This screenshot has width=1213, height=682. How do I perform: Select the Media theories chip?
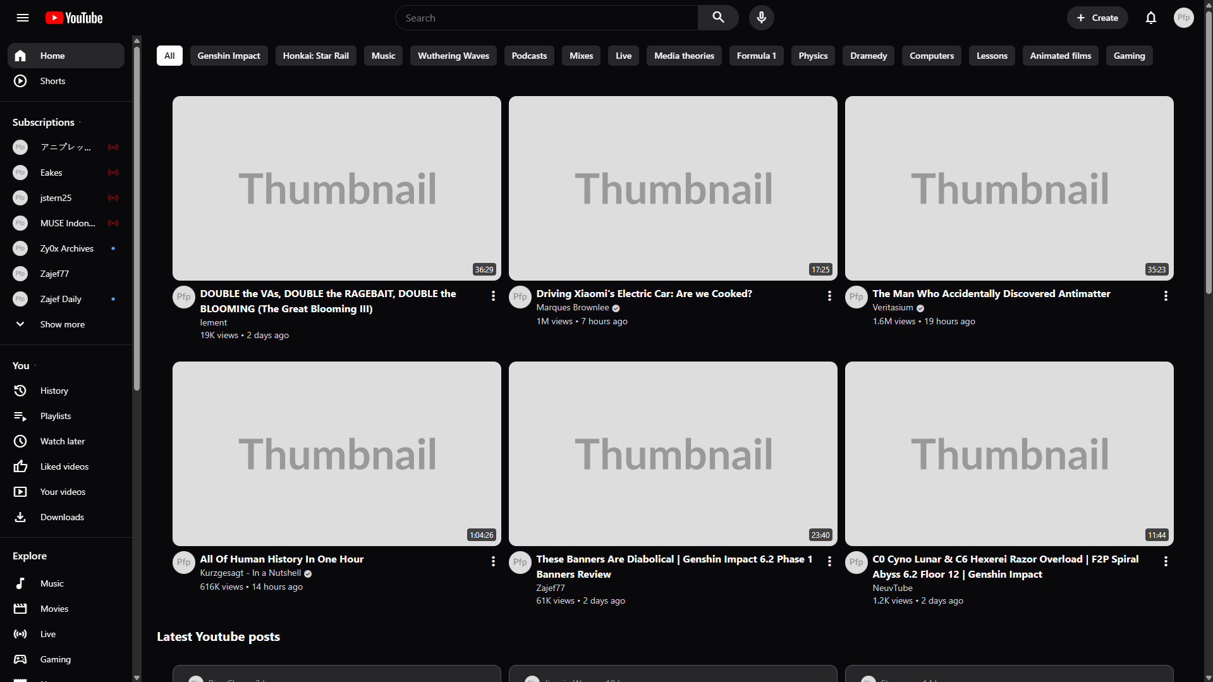click(684, 56)
